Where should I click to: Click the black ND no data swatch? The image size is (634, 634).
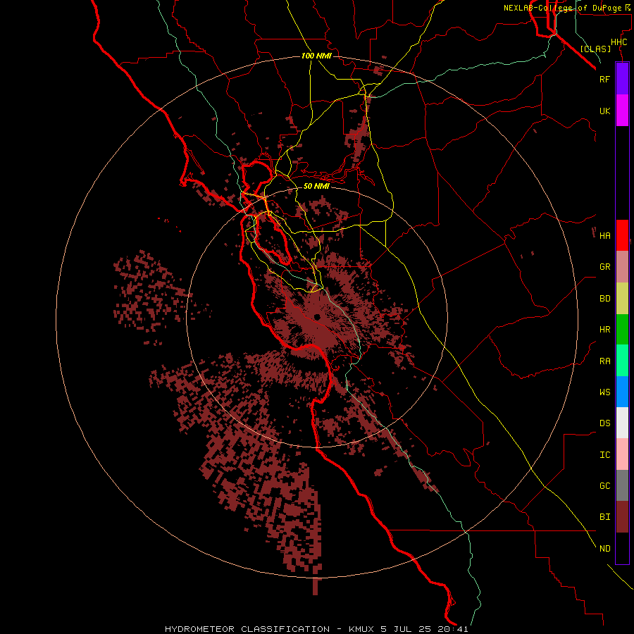pyautogui.click(x=622, y=548)
